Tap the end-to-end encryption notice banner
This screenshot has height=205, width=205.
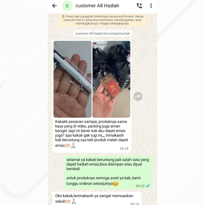[102, 20]
